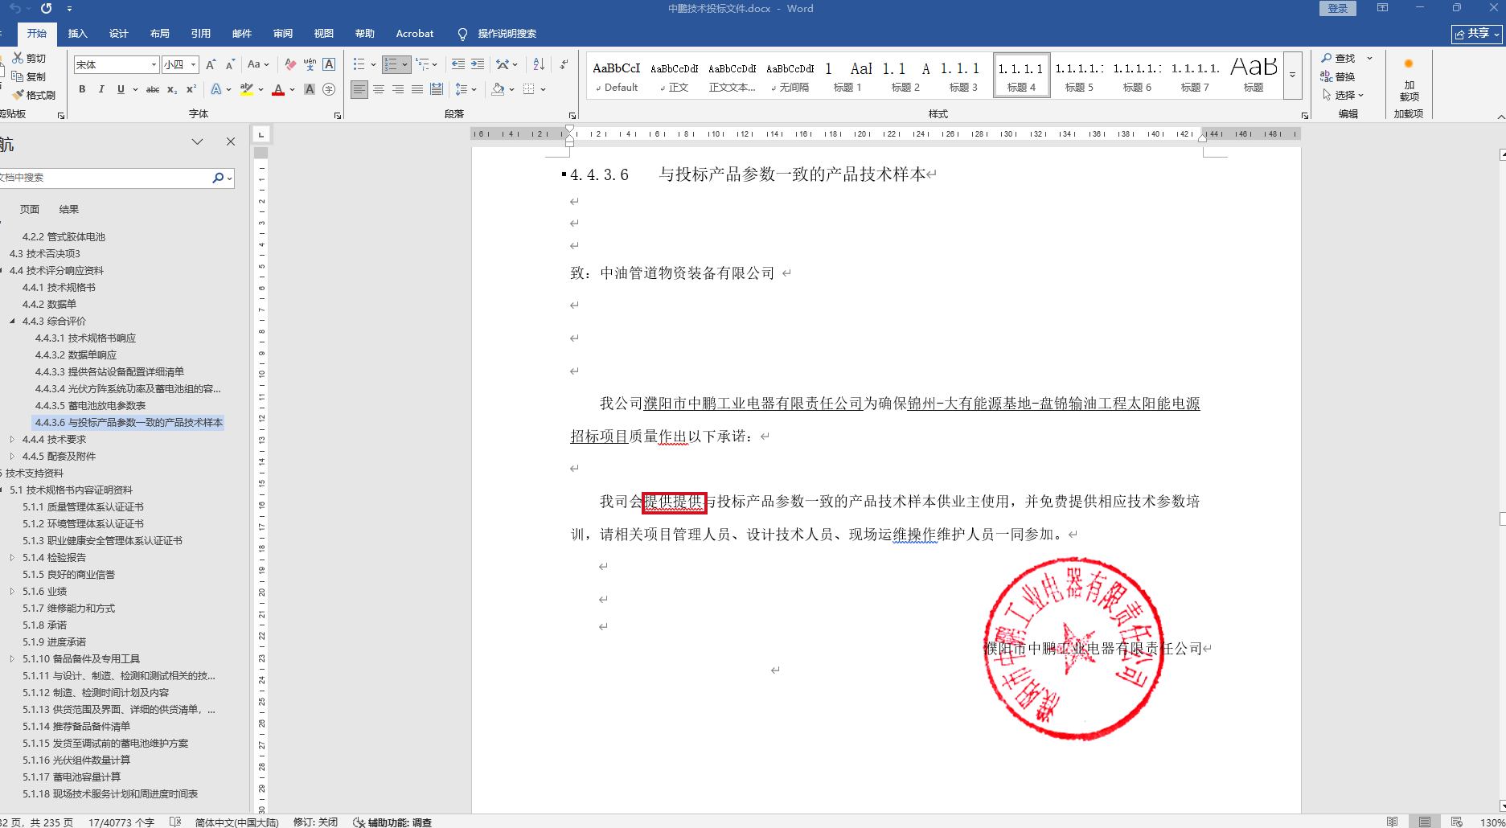1506x828 pixels.
Task: Toggle underline formatting
Action: (121, 89)
